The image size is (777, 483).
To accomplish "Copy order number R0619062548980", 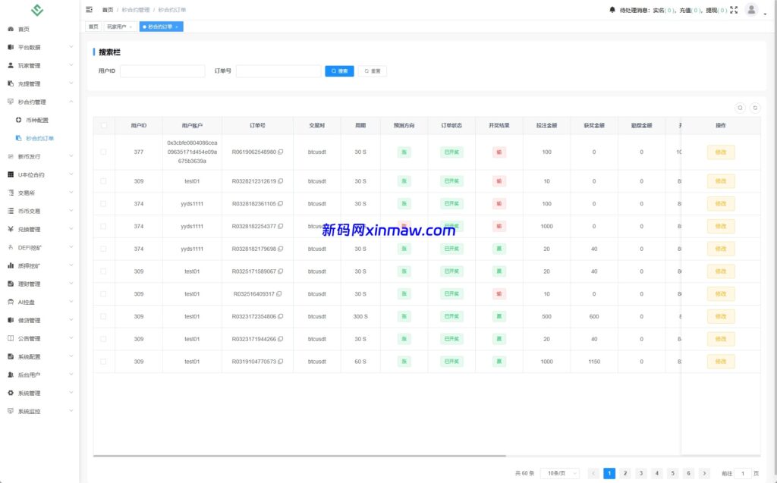I will tap(281, 152).
